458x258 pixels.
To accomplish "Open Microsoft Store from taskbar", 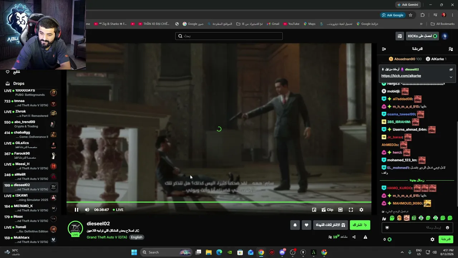I will (x=240, y=252).
